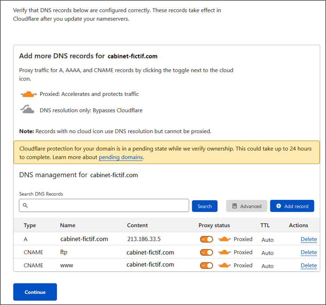Screen dimensions: 326x305
Task: Click the ftp record name
Action: pyautogui.click(x=64, y=252)
